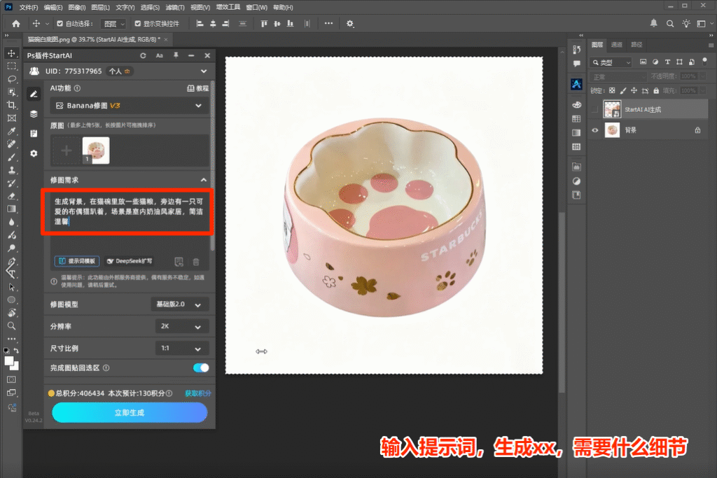Switch to the 通道 tab

click(x=616, y=45)
